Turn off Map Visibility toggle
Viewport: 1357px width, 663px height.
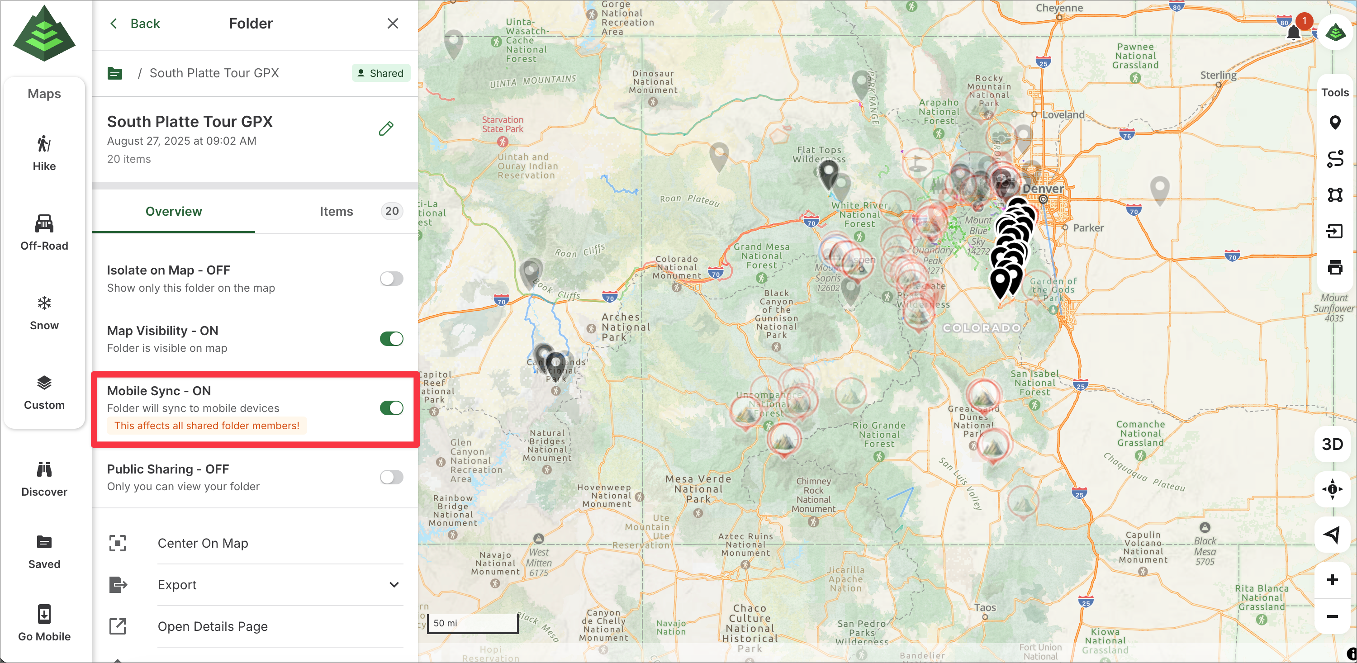391,339
